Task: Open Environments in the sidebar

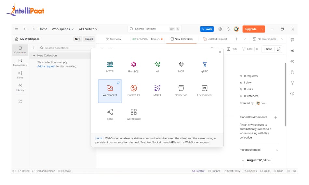Action: click(x=20, y=62)
